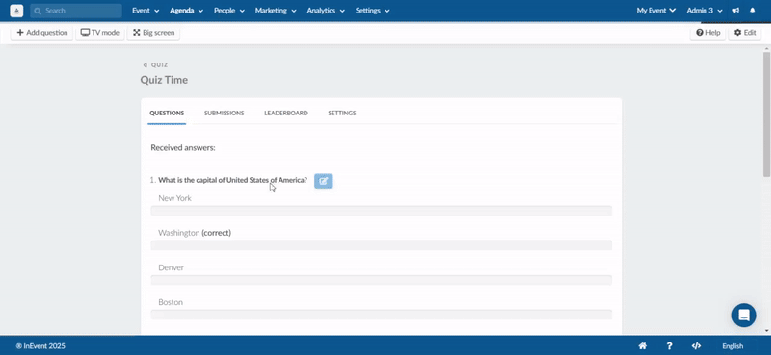771x355 pixels.
Task: Select the Questions tab
Action: tap(167, 113)
